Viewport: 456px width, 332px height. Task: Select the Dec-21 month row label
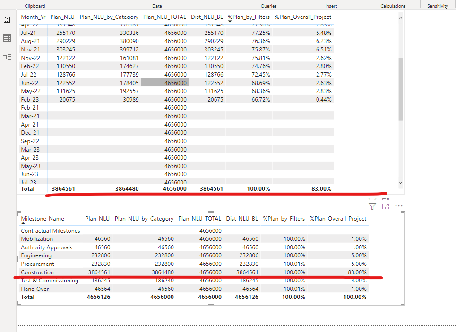[30, 133]
